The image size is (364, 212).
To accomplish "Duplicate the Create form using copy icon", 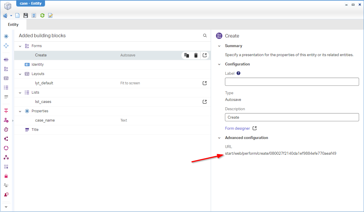I will (x=187, y=55).
